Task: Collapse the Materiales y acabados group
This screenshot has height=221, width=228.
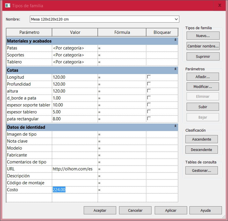Action: click(175, 40)
